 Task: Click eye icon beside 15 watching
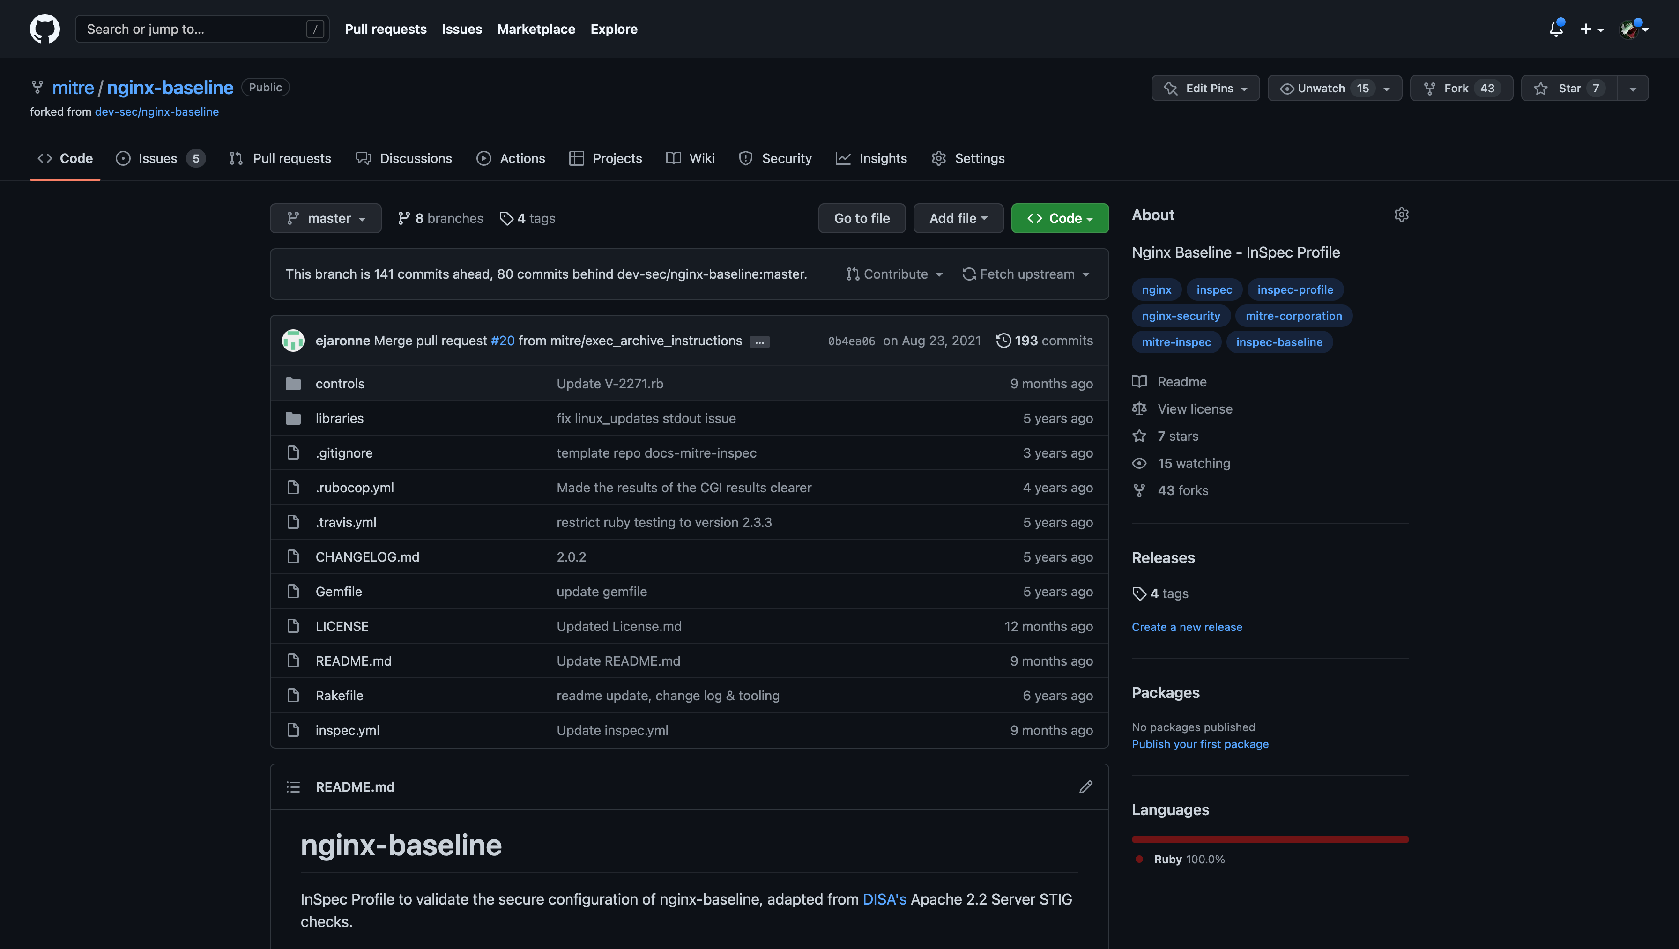pos(1139,463)
